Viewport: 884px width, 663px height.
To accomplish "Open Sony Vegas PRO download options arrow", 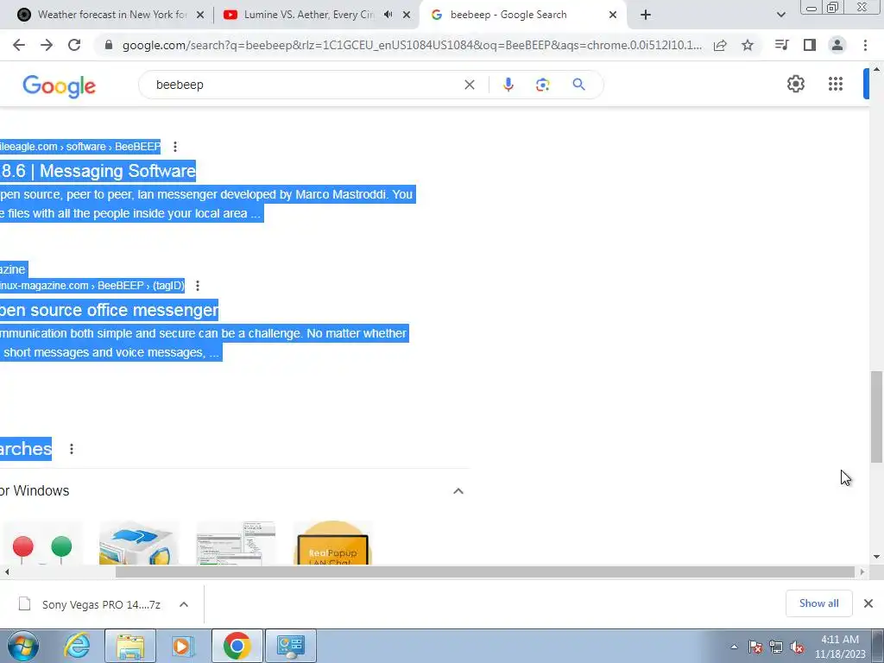I will pos(184,604).
